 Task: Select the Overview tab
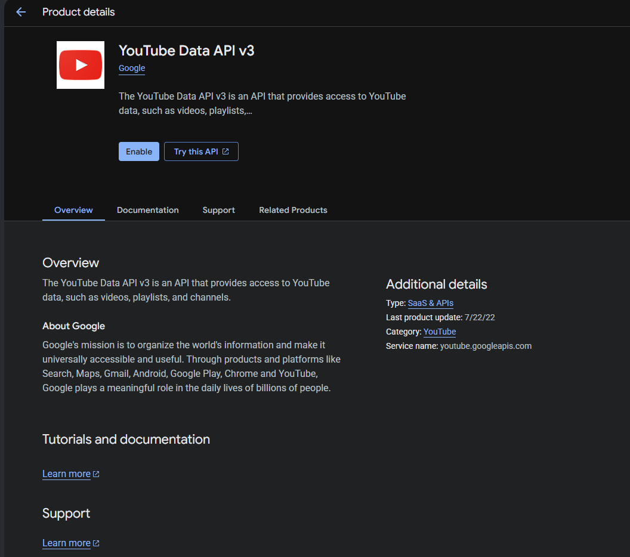click(x=73, y=210)
